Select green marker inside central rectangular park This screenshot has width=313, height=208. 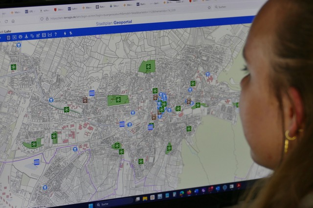(x=118, y=100)
